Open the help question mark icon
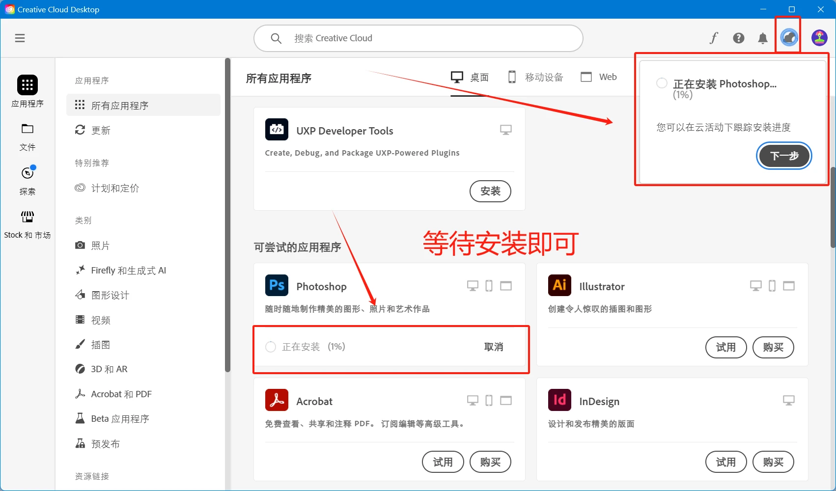Image resolution: width=836 pixels, height=491 pixels. (738, 38)
